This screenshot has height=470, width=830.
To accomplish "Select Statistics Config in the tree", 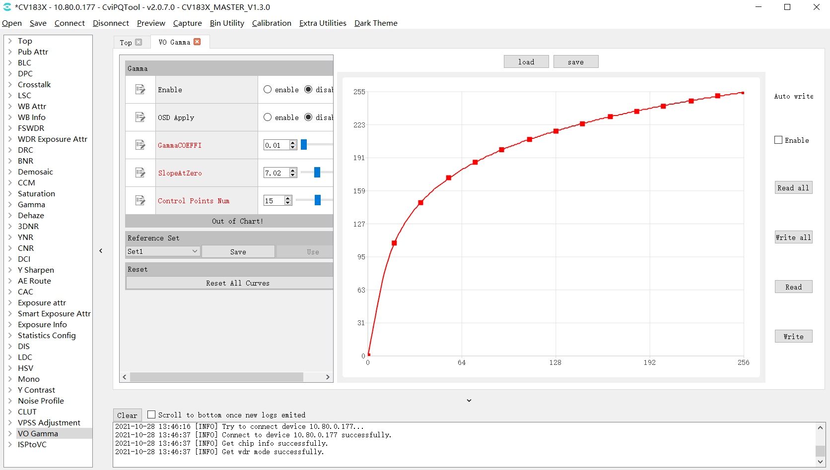I will pyautogui.click(x=47, y=335).
